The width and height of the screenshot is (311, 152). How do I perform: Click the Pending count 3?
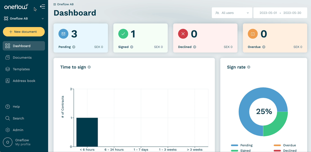[74, 34]
